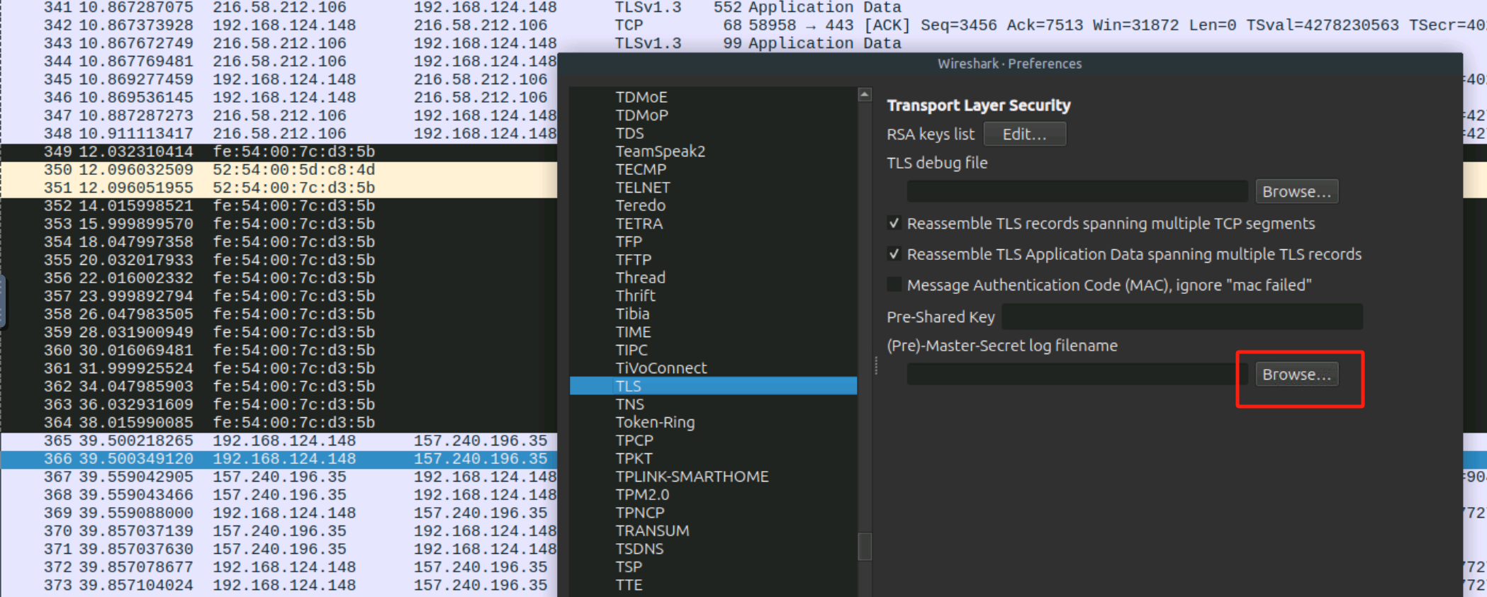Select TDMoE in the protocol list
Image resolution: width=1487 pixels, height=597 pixels.
click(x=713, y=97)
